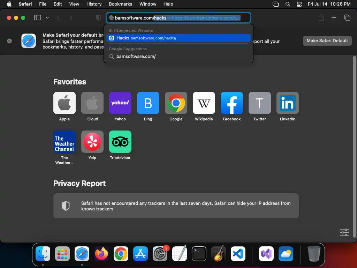
Task: Open the Yahoo favorite
Action: [x=120, y=103]
